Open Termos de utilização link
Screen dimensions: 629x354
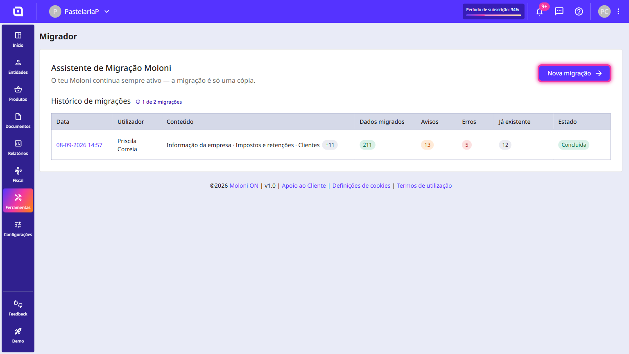click(x=424, y=186)
